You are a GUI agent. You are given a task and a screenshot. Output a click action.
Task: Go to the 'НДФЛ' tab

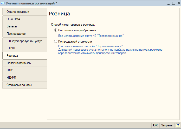point(25,78)
